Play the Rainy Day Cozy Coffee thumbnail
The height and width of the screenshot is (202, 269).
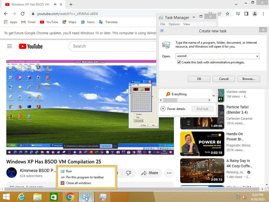click(x=202, y=170)
